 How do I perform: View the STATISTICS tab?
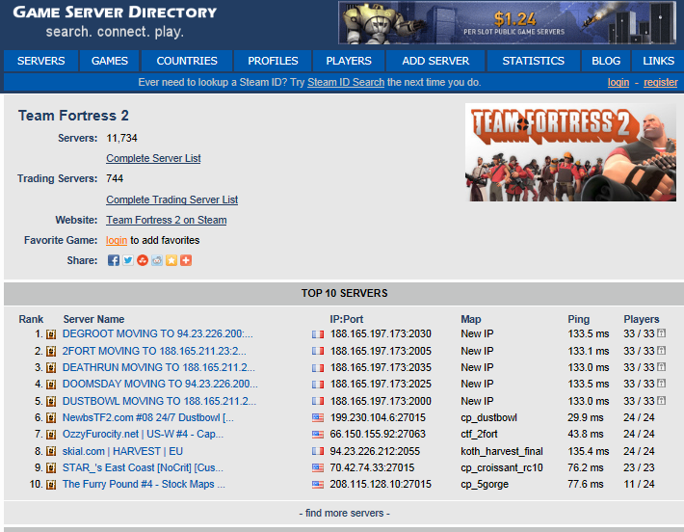click(533, 61)
